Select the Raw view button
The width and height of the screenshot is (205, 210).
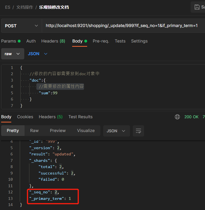tap(34, 131)
